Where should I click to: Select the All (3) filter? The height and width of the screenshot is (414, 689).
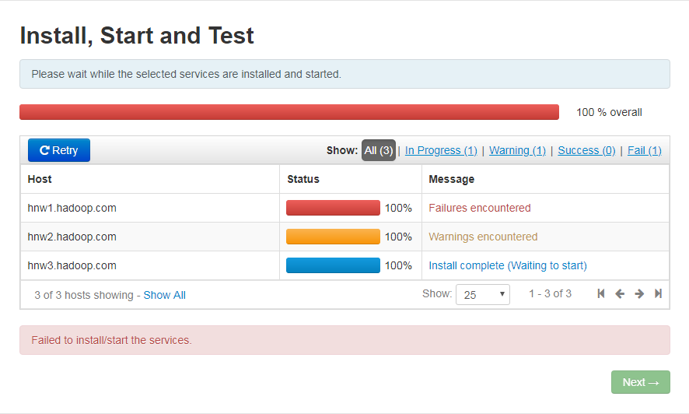pos(379,150)
